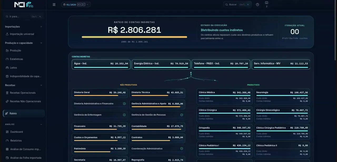Image resolution: width=337 pixels, height=162 pixels.
Task: Click the Água - Ind. cyan progress bar
Action: [101, 67]
